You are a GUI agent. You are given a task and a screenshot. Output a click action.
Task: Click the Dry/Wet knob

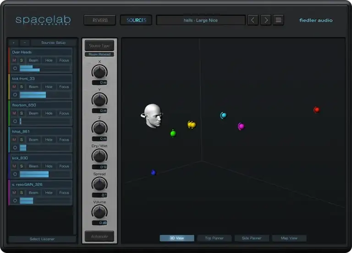(99, 156)
